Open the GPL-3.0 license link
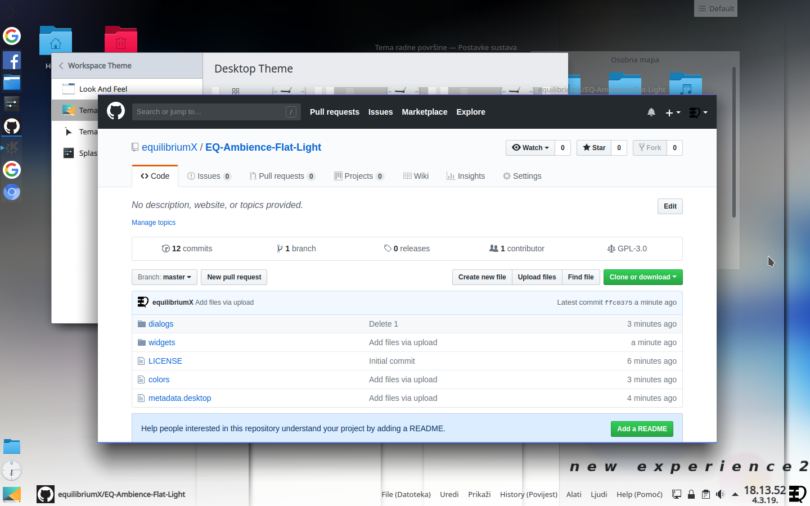Viewport: 810px width, 506px height. pyautogui.click(x=627, y=249)
